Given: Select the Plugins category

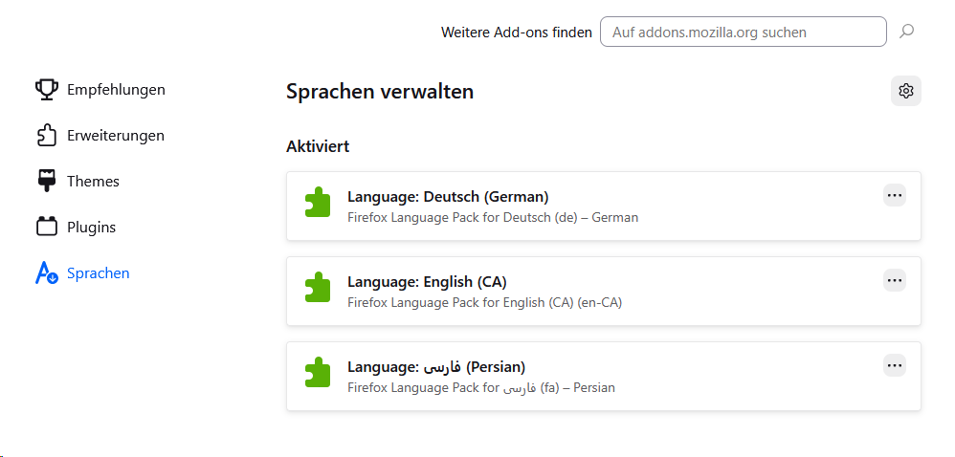Looking at the screenshot, I should coord(91,227).
